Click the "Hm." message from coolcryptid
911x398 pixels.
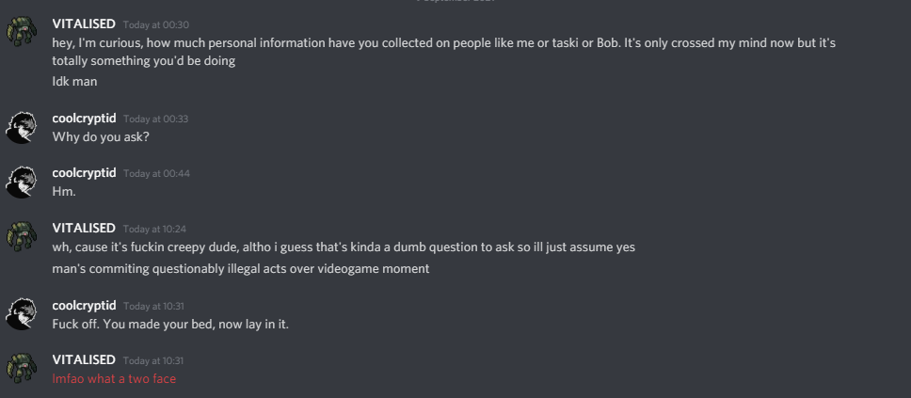(64, 191)
